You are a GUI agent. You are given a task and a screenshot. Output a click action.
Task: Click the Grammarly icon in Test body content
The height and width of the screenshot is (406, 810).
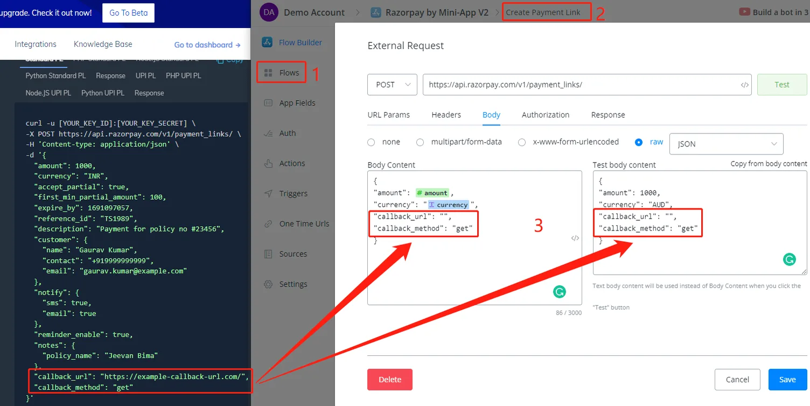[x=790, y=260]
